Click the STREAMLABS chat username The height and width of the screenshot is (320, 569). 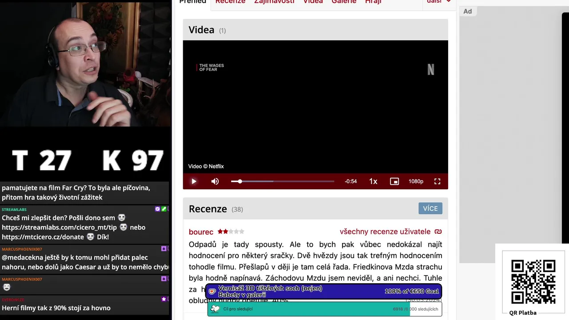tap(14, 209)
